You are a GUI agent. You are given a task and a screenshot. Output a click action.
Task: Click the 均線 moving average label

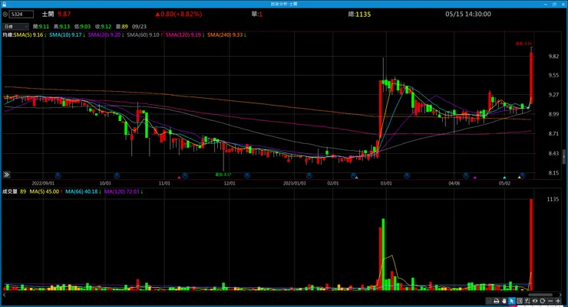8,35
